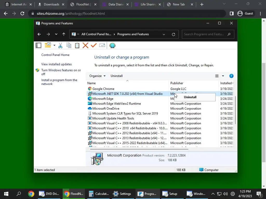Go up one level with the up arrow
266x199 pixels.
64,34
